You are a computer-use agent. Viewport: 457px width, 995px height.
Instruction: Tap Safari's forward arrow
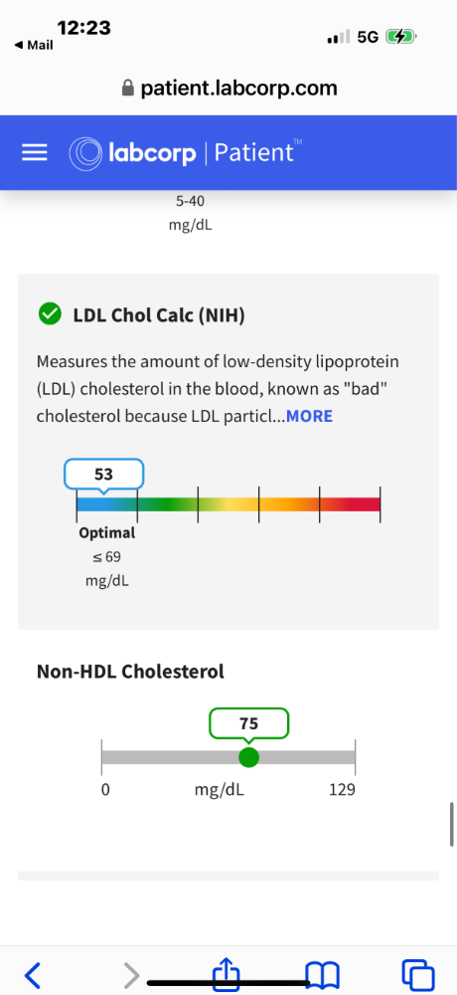130,973
